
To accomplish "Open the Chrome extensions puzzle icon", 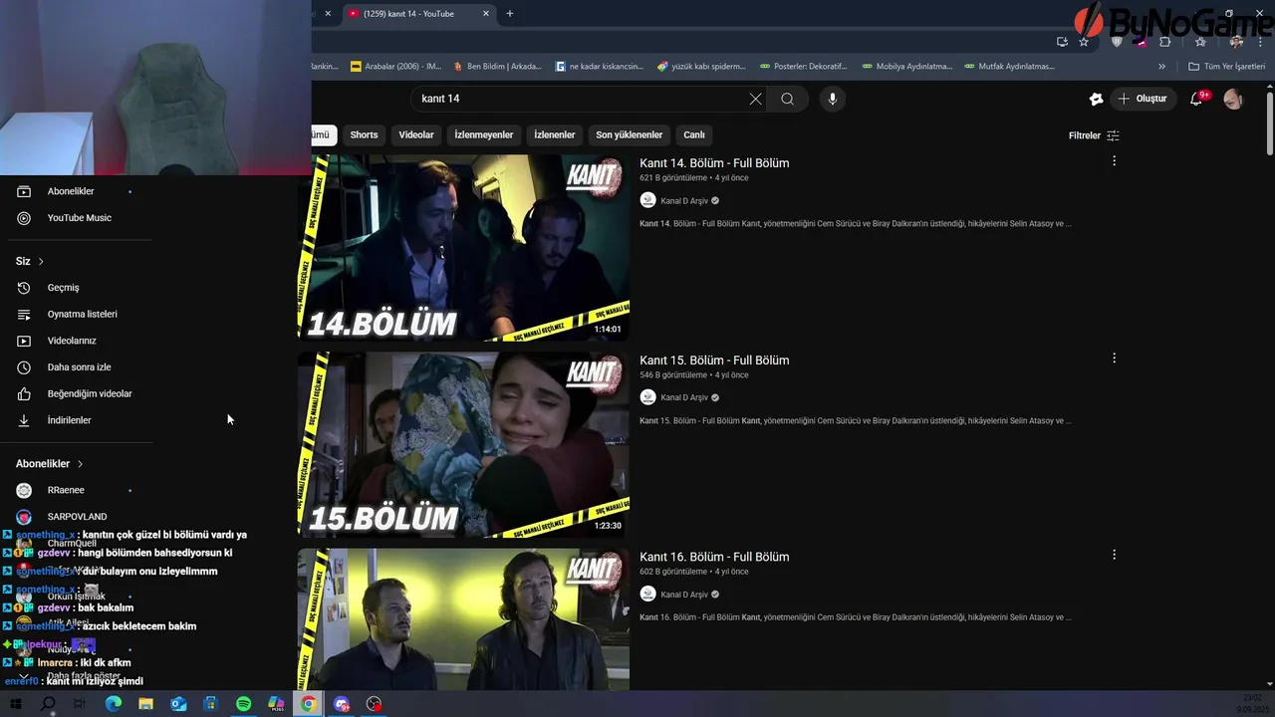I will (1165, 42).
